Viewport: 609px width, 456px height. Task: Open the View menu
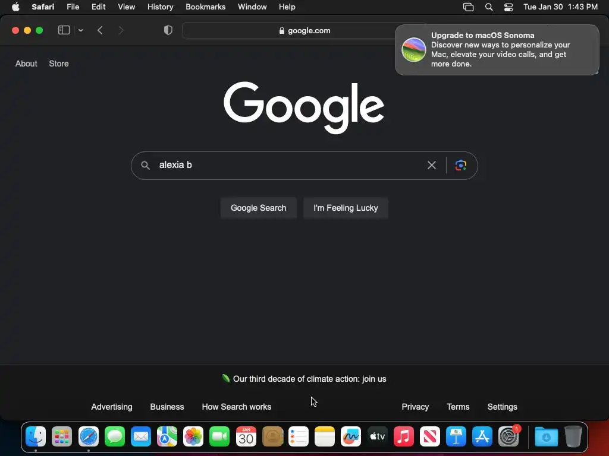pos(126,7)
